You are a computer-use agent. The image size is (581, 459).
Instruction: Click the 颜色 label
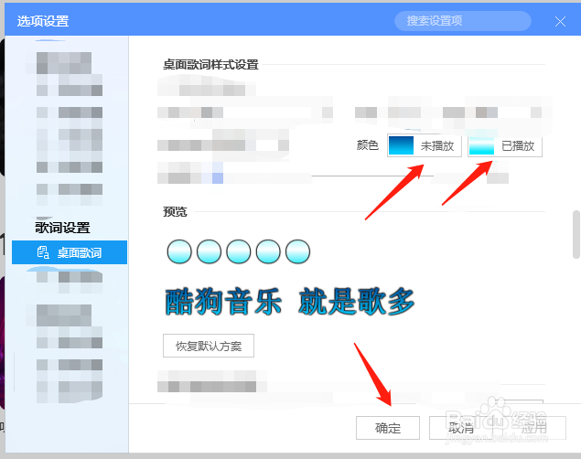tap(367, 145)
